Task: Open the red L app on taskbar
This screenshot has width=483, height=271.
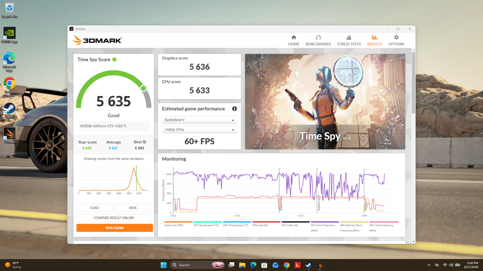Action: click(x=297, y=265)
